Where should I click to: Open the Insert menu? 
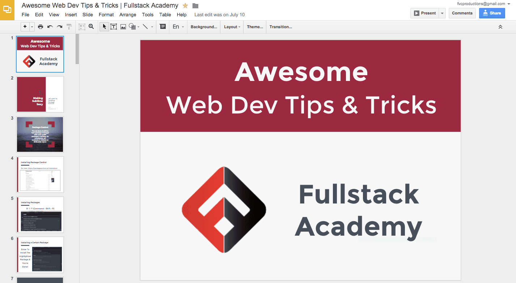point(71,15)
